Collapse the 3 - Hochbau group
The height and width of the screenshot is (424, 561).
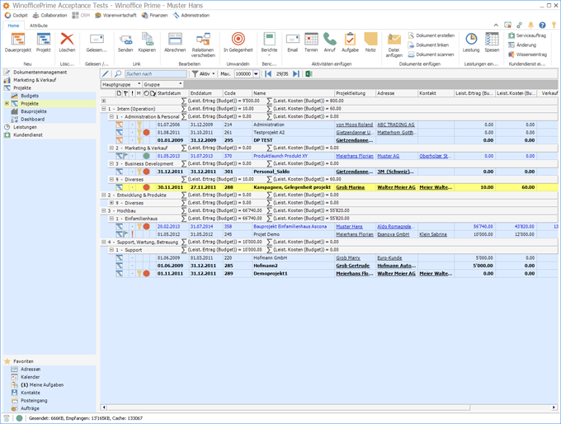(103, 210)
